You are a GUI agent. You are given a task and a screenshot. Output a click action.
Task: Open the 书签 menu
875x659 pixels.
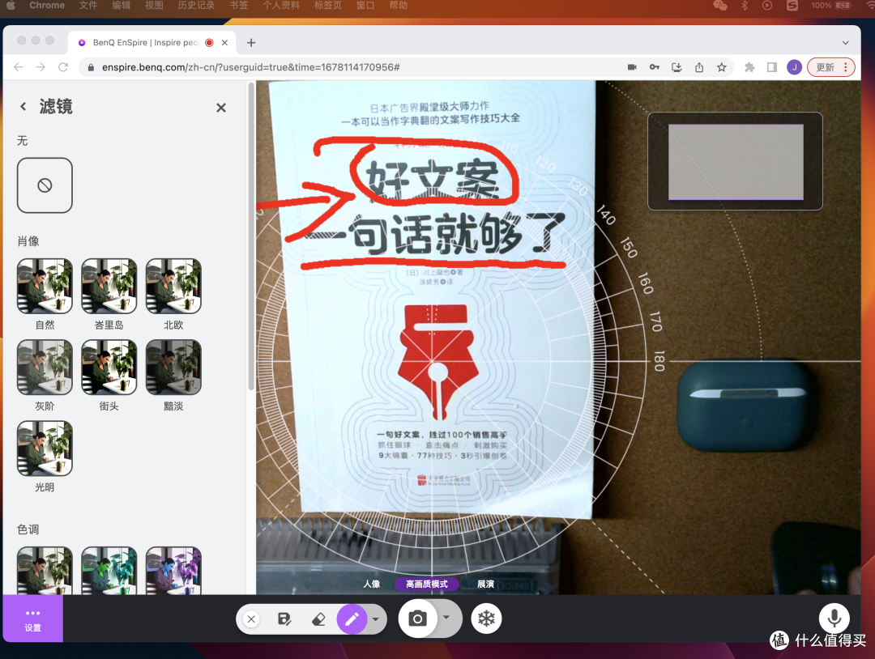coord(239,5)
